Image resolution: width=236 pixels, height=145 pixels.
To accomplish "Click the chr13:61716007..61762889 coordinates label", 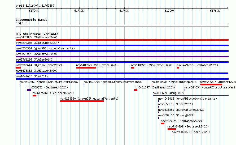I will [x=35, y=6].
